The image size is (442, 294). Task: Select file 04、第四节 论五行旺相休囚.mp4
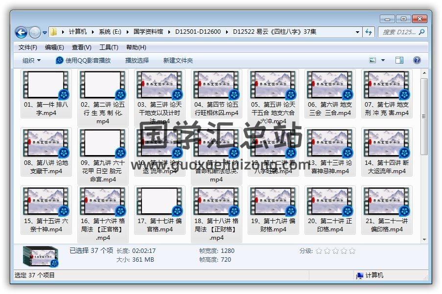point(216,94)
